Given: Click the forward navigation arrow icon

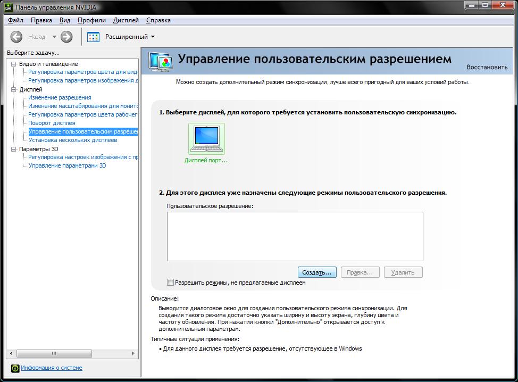Looking at the screenshot, I should point(66,37).
